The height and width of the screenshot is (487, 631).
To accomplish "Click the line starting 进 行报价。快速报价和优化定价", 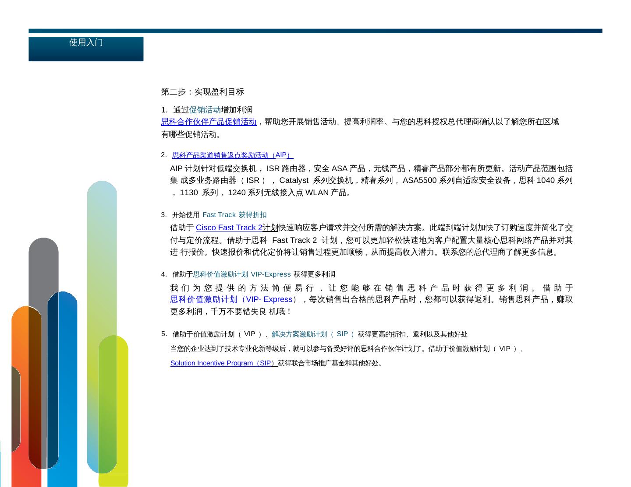I will click(x=365, y=252).
